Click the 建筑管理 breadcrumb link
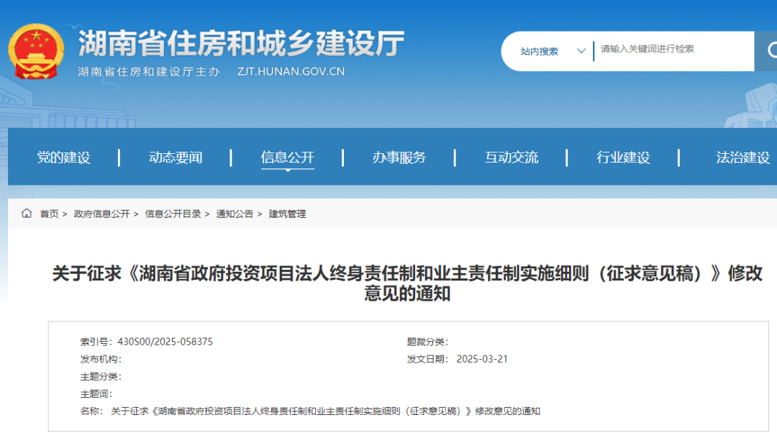The height and width of the screenshot is (433, 777). coord(288,214)
